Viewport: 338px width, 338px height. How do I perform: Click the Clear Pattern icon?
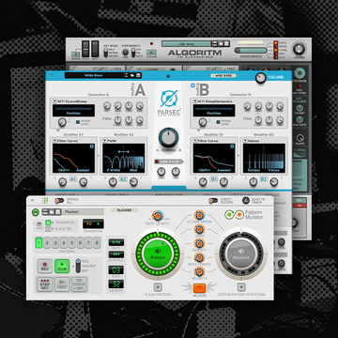(158, 287)
